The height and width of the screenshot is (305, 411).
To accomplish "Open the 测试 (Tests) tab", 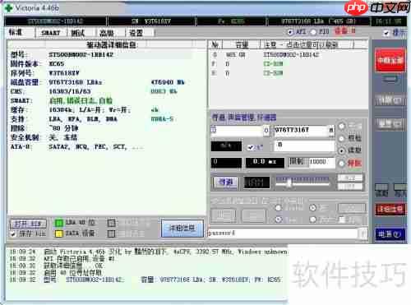I will [x=78, y=33].
